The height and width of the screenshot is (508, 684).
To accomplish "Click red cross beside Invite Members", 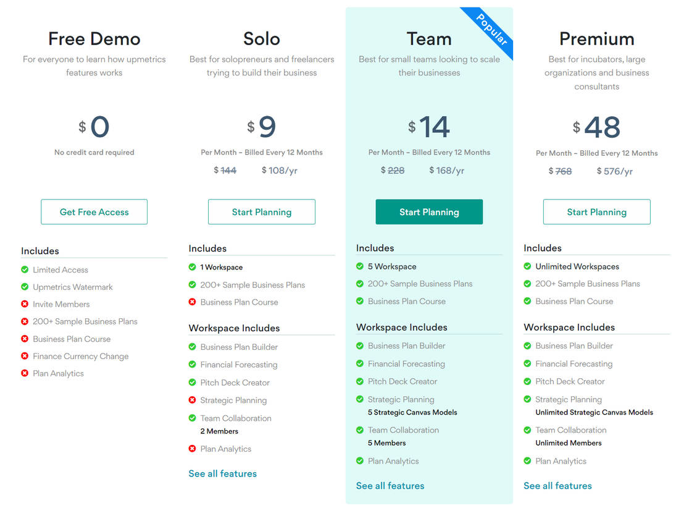I will (25, 304).
